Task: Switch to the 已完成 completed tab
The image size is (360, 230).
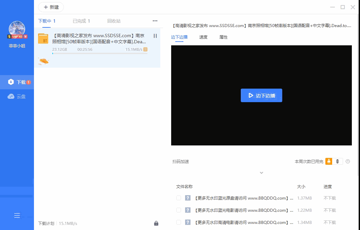Action: click(x=81, y=21)
